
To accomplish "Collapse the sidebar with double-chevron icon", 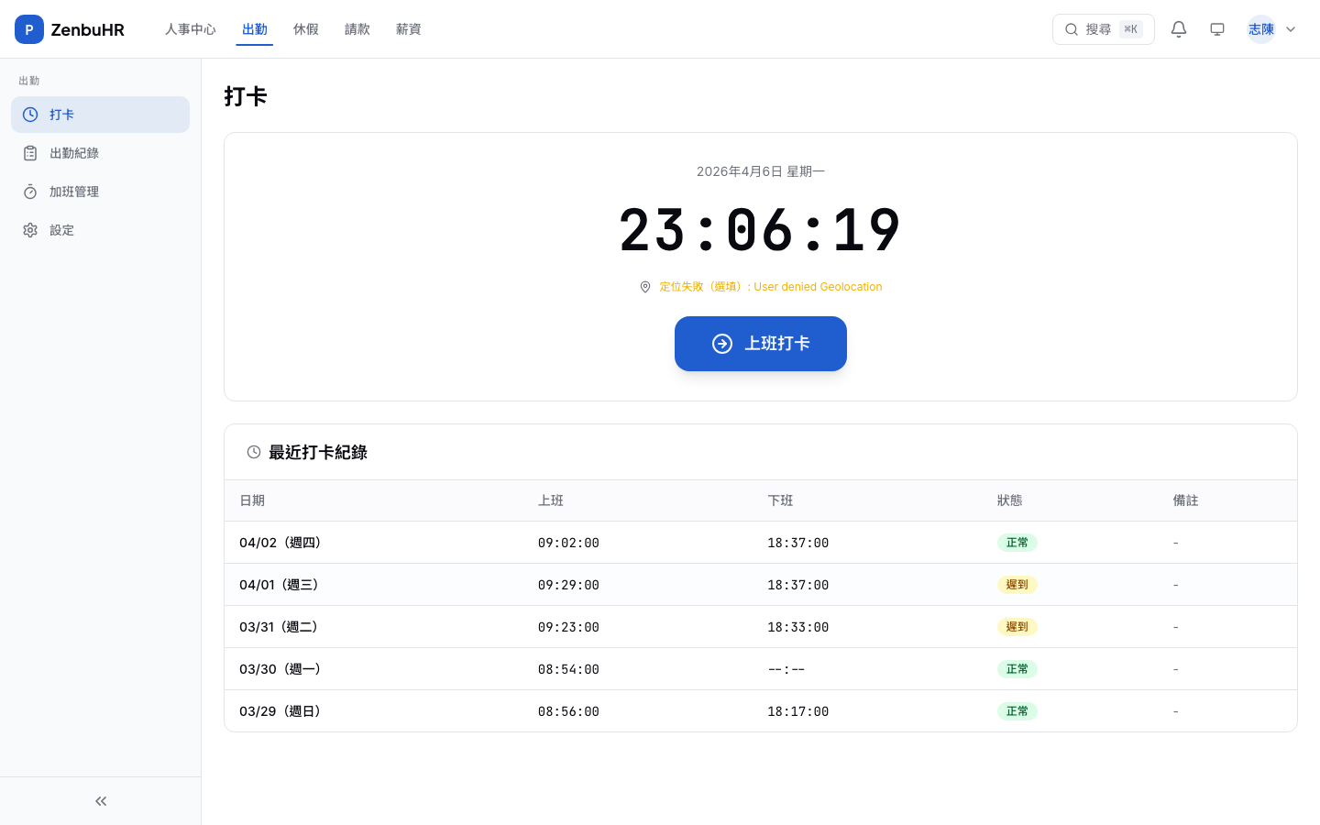I will click(x=101, y=801).
